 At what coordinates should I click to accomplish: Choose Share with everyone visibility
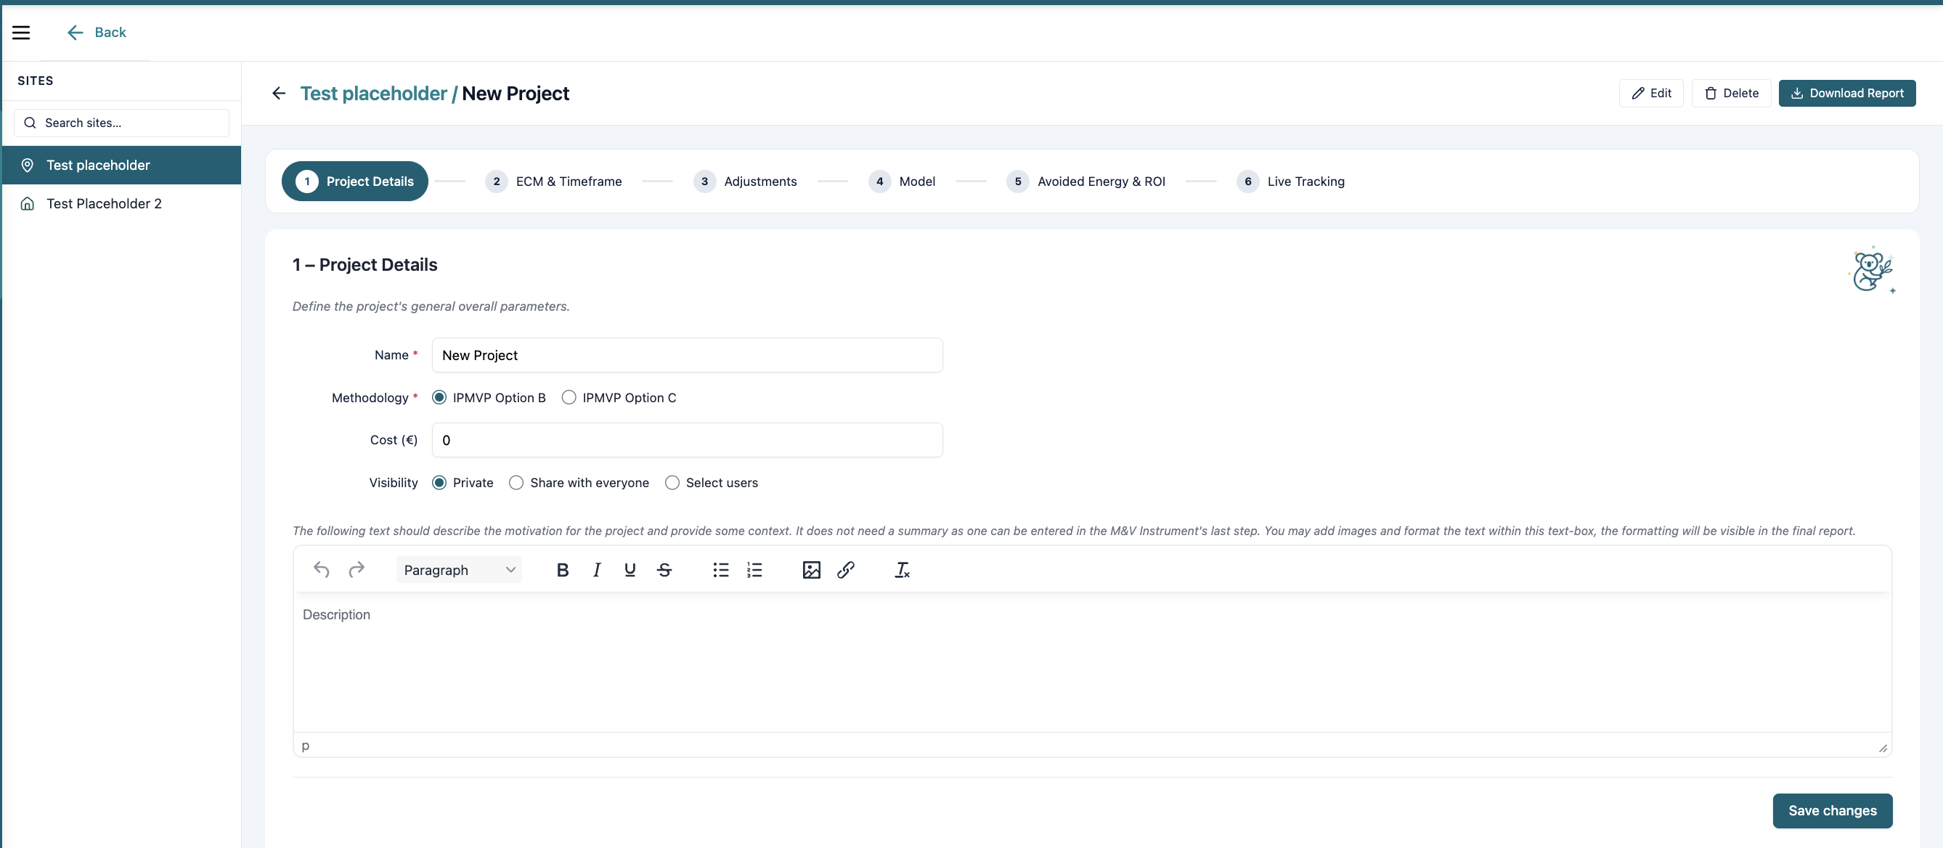[x=516, y=483]
